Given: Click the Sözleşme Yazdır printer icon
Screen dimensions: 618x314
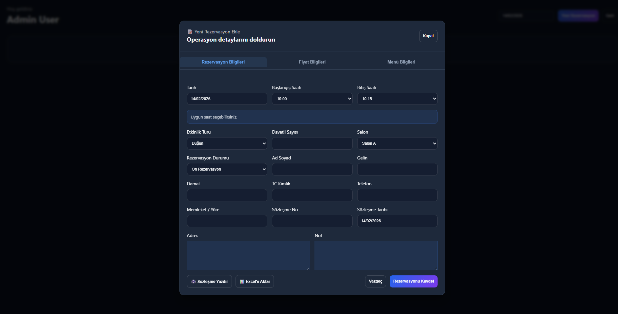Looking at the screenshot, I should [194, 282].
